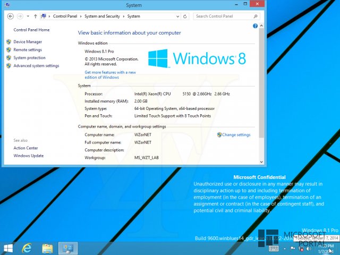Click shield icon beside Device Manager
340x255 pixels.
click(8, 42)
